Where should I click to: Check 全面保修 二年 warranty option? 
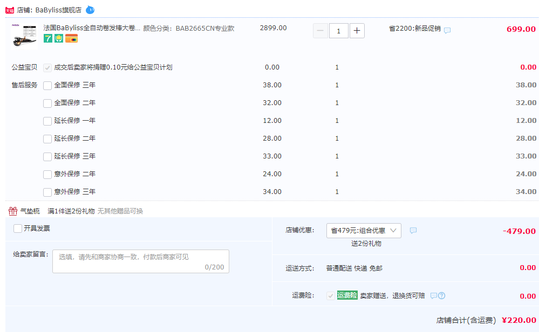click(x=47, y=103)
